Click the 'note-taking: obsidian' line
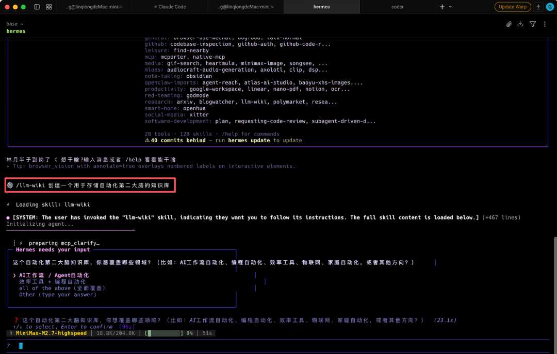Viewport: 557px width, 354px height. click(178, 76)
